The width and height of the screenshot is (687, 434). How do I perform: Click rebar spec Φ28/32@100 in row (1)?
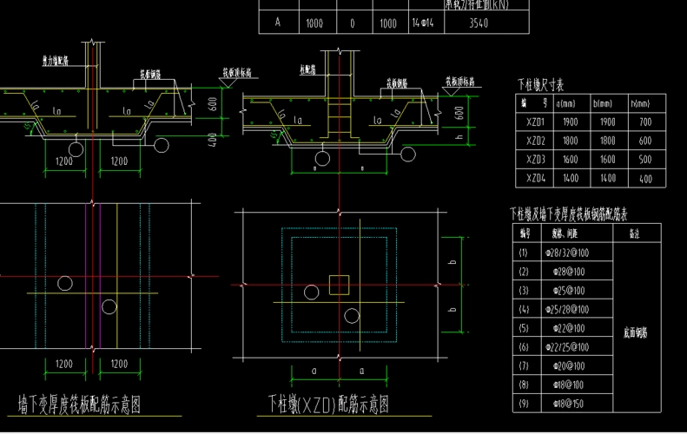(567, 253)
